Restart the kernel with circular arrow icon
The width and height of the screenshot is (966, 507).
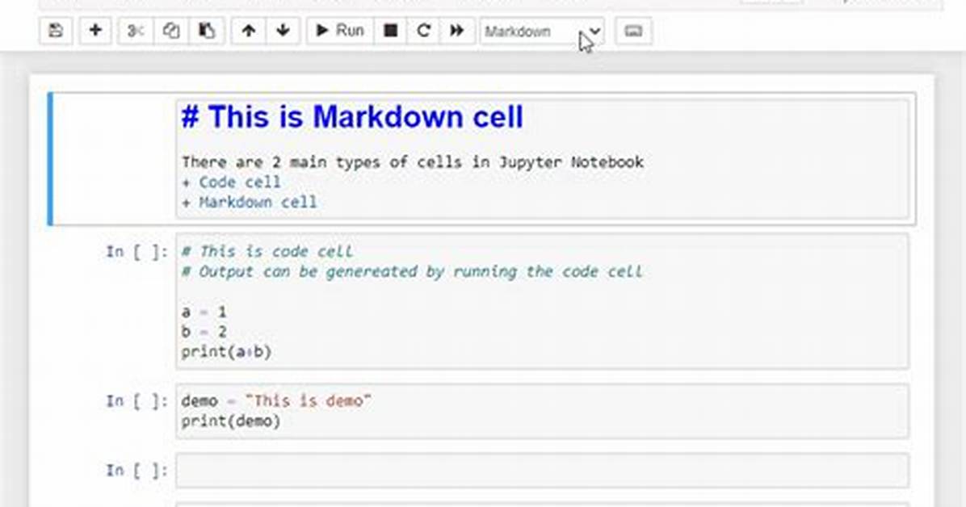423,31
